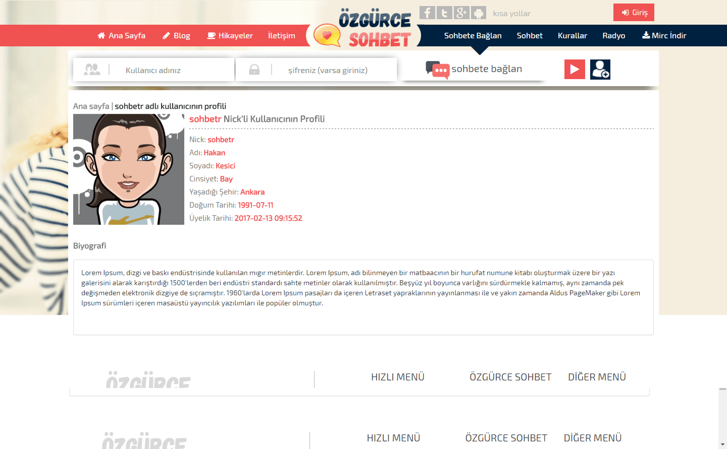Image resolution: width=727 pixels, height=449 pixels.
Task: Click the Android app icon
Action: (479, 13)
